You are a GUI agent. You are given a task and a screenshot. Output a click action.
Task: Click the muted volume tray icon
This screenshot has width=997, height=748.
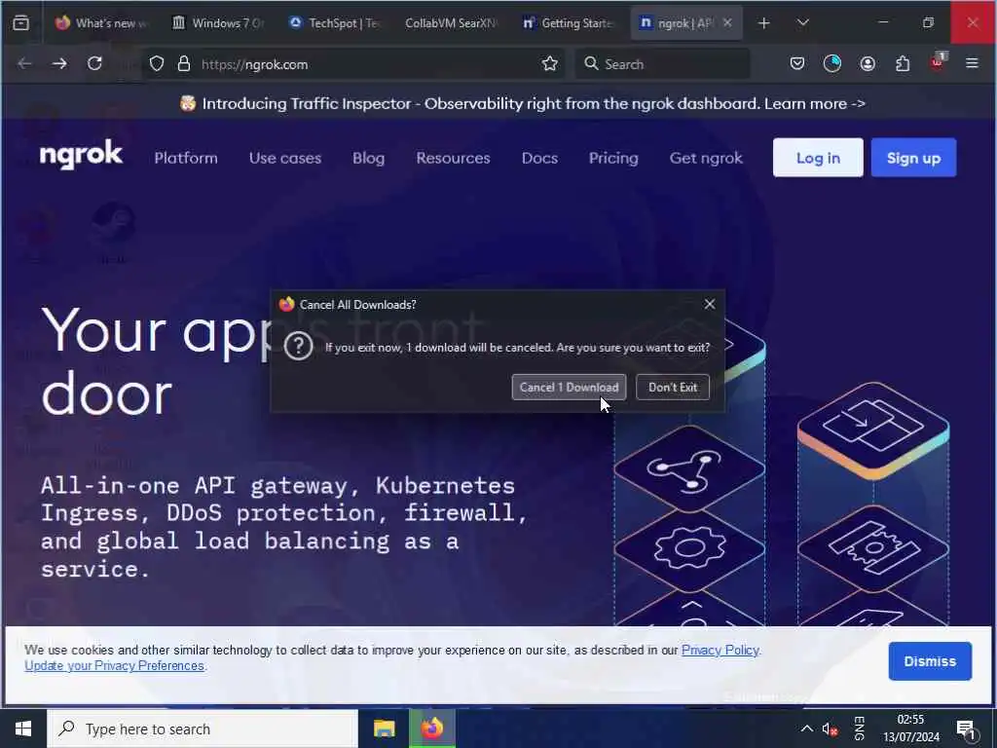click(830, 729)
